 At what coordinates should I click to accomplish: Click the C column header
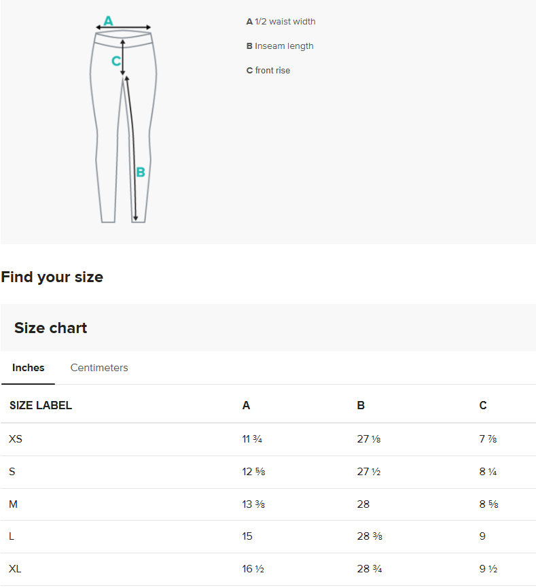483,405
